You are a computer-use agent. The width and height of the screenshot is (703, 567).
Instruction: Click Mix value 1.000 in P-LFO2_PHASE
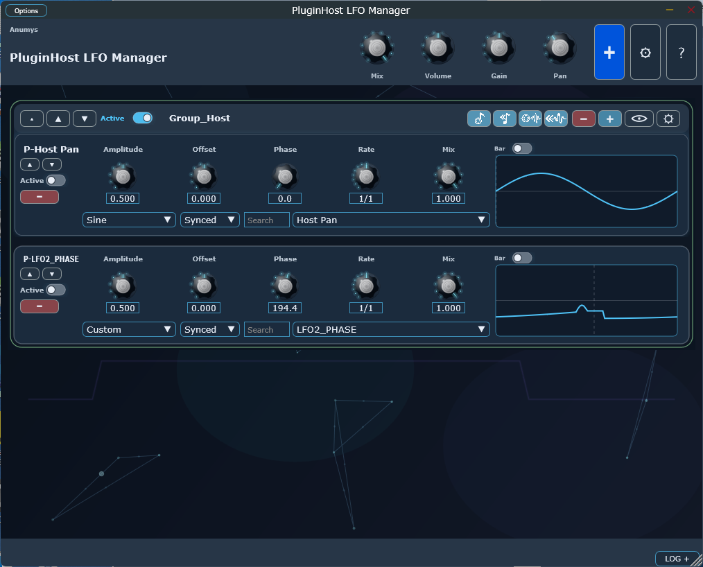click(449, 308)
